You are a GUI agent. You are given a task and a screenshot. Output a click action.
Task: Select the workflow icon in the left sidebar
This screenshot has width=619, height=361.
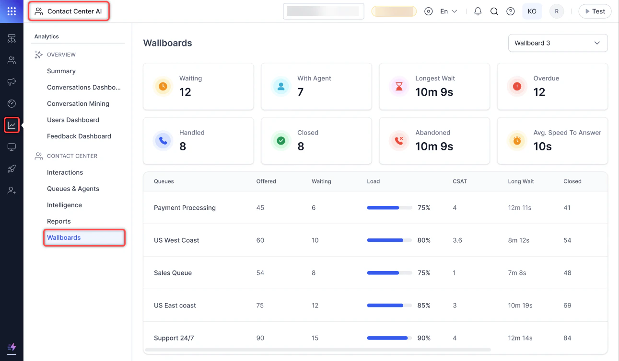[x=12, y=38]
